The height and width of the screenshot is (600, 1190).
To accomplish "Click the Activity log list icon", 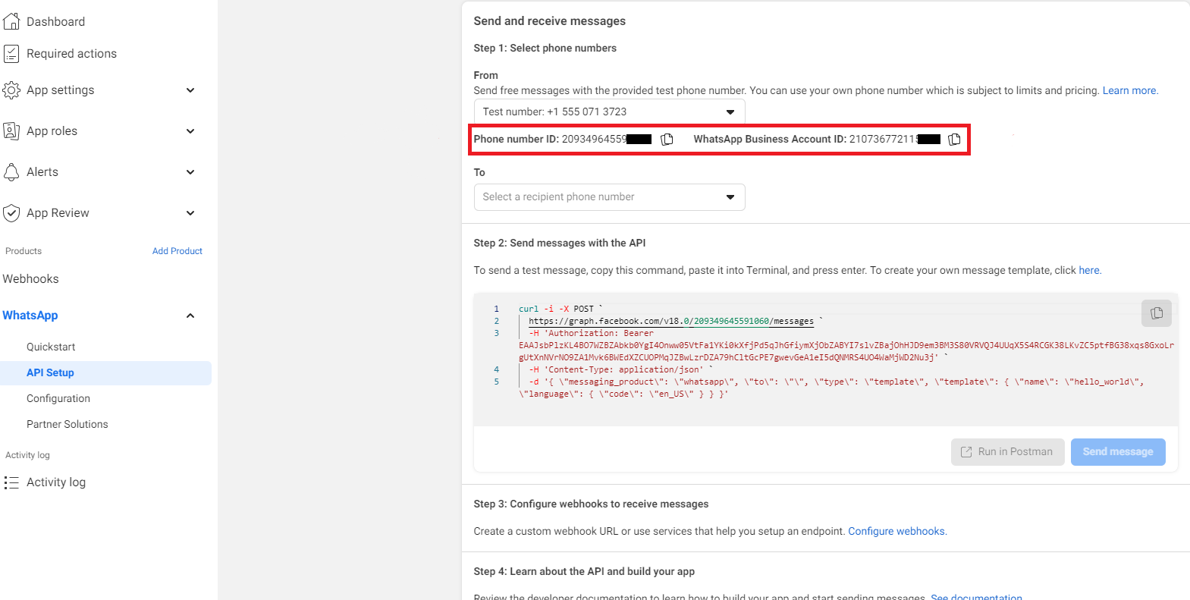I will [11, 482].
